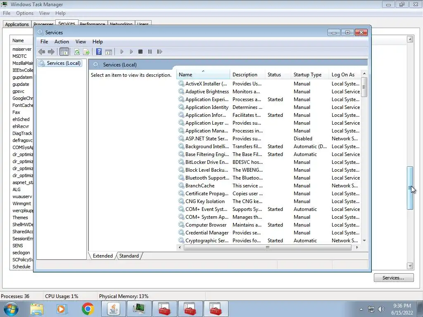
Task: Click Task Manager scroll down arrow
Action: 410,266
